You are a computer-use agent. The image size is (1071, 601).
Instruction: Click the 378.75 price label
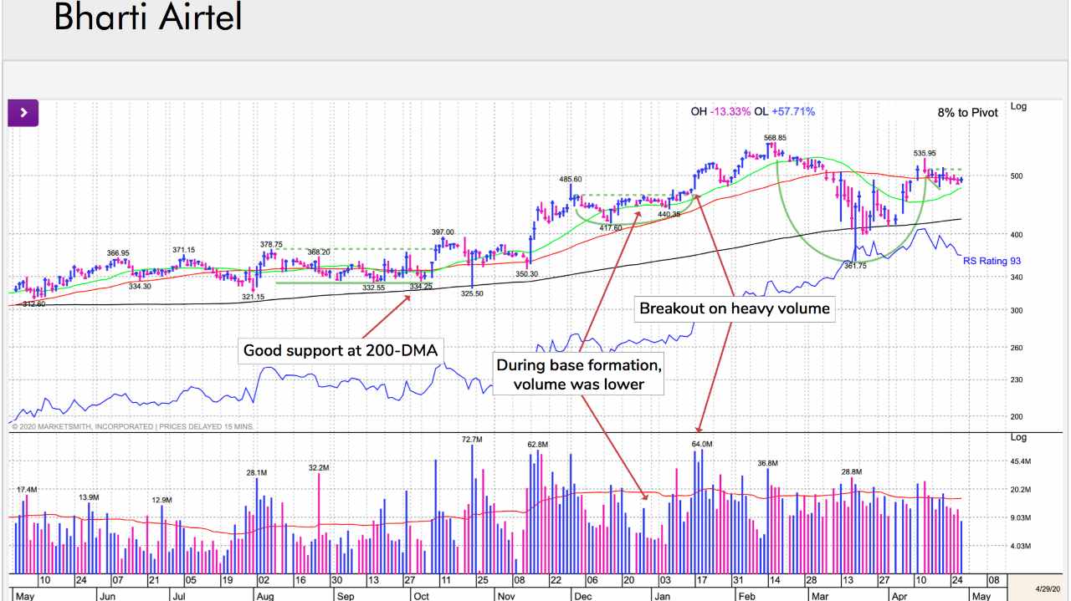pyautogui.click(x=271, y=244)
